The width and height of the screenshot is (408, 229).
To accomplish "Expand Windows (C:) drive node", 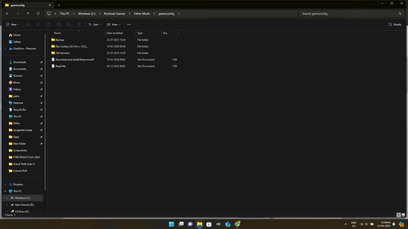I will tap(7, 198).
